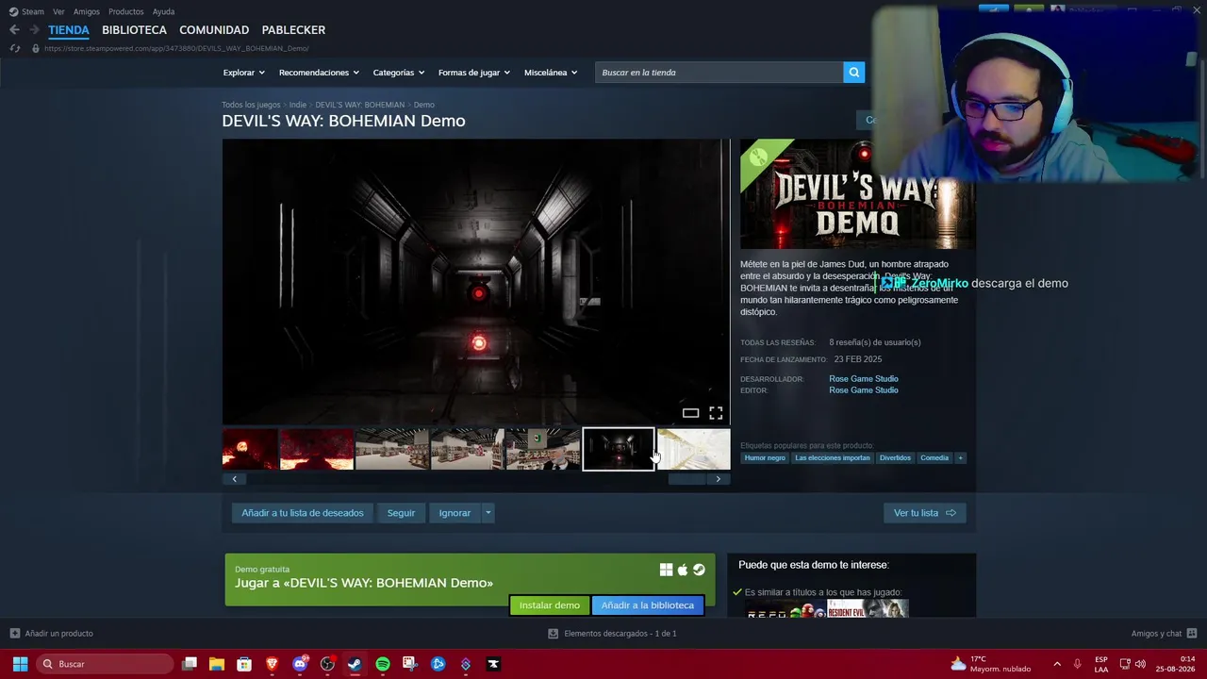Open Discord from the taskbar
The height and width of the screenshot is (679, 1207).
300,664
